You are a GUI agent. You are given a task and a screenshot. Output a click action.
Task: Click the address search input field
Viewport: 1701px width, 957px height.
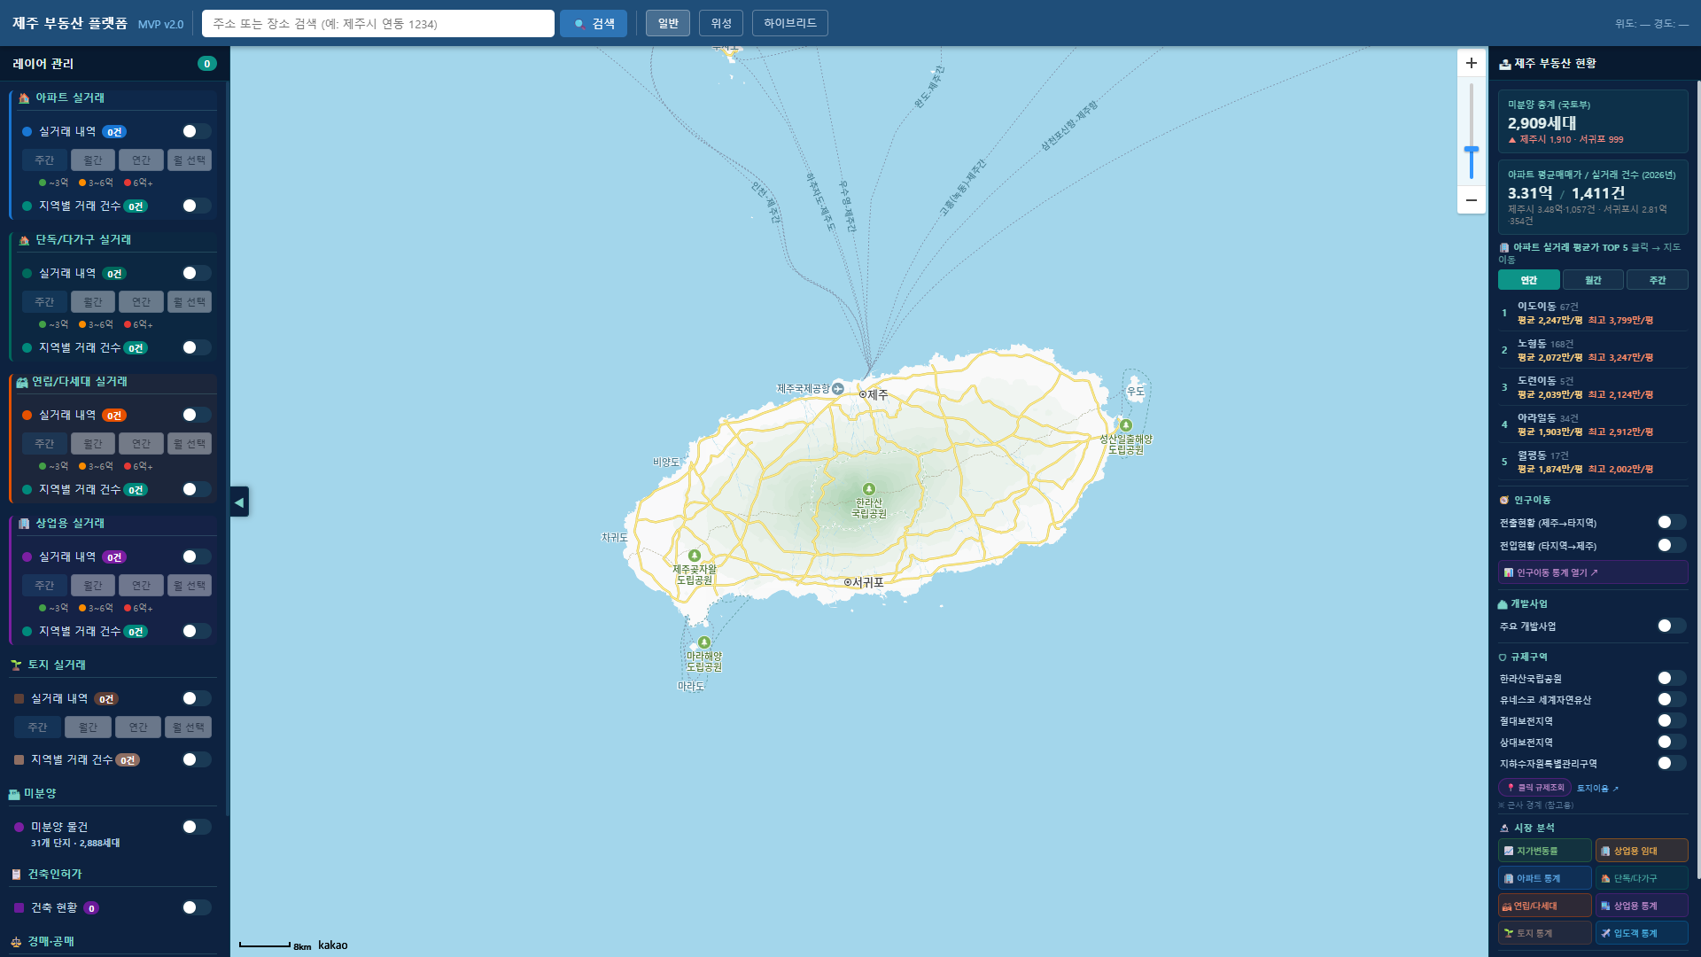coord(378,24)
